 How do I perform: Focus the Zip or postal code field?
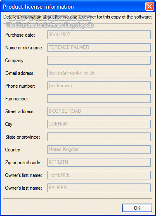pos(99,162)
